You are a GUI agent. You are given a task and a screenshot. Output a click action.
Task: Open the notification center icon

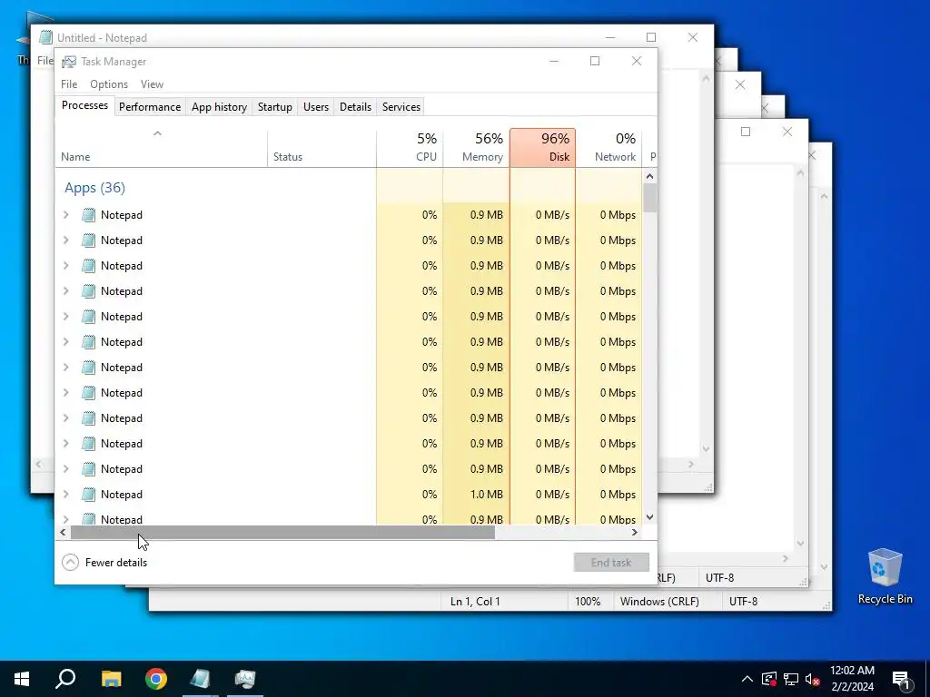(902, 680)
